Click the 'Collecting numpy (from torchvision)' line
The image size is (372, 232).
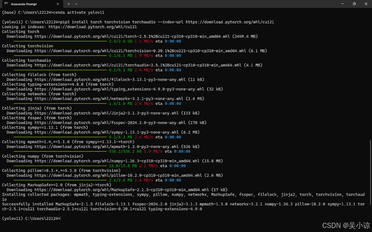coord(43,156)
